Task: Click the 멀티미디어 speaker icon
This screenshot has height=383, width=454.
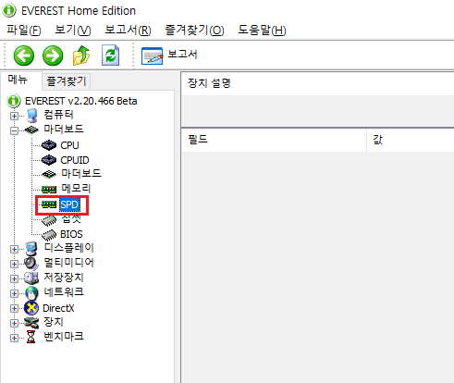Action: (31, 264)
